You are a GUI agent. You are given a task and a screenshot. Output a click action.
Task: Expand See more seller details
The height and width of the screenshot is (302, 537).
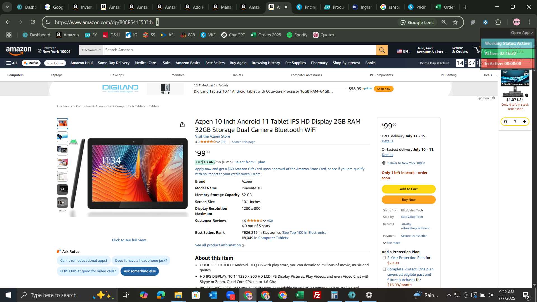click(x=392, y=243)
